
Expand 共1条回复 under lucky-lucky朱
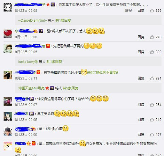(54, 62)
